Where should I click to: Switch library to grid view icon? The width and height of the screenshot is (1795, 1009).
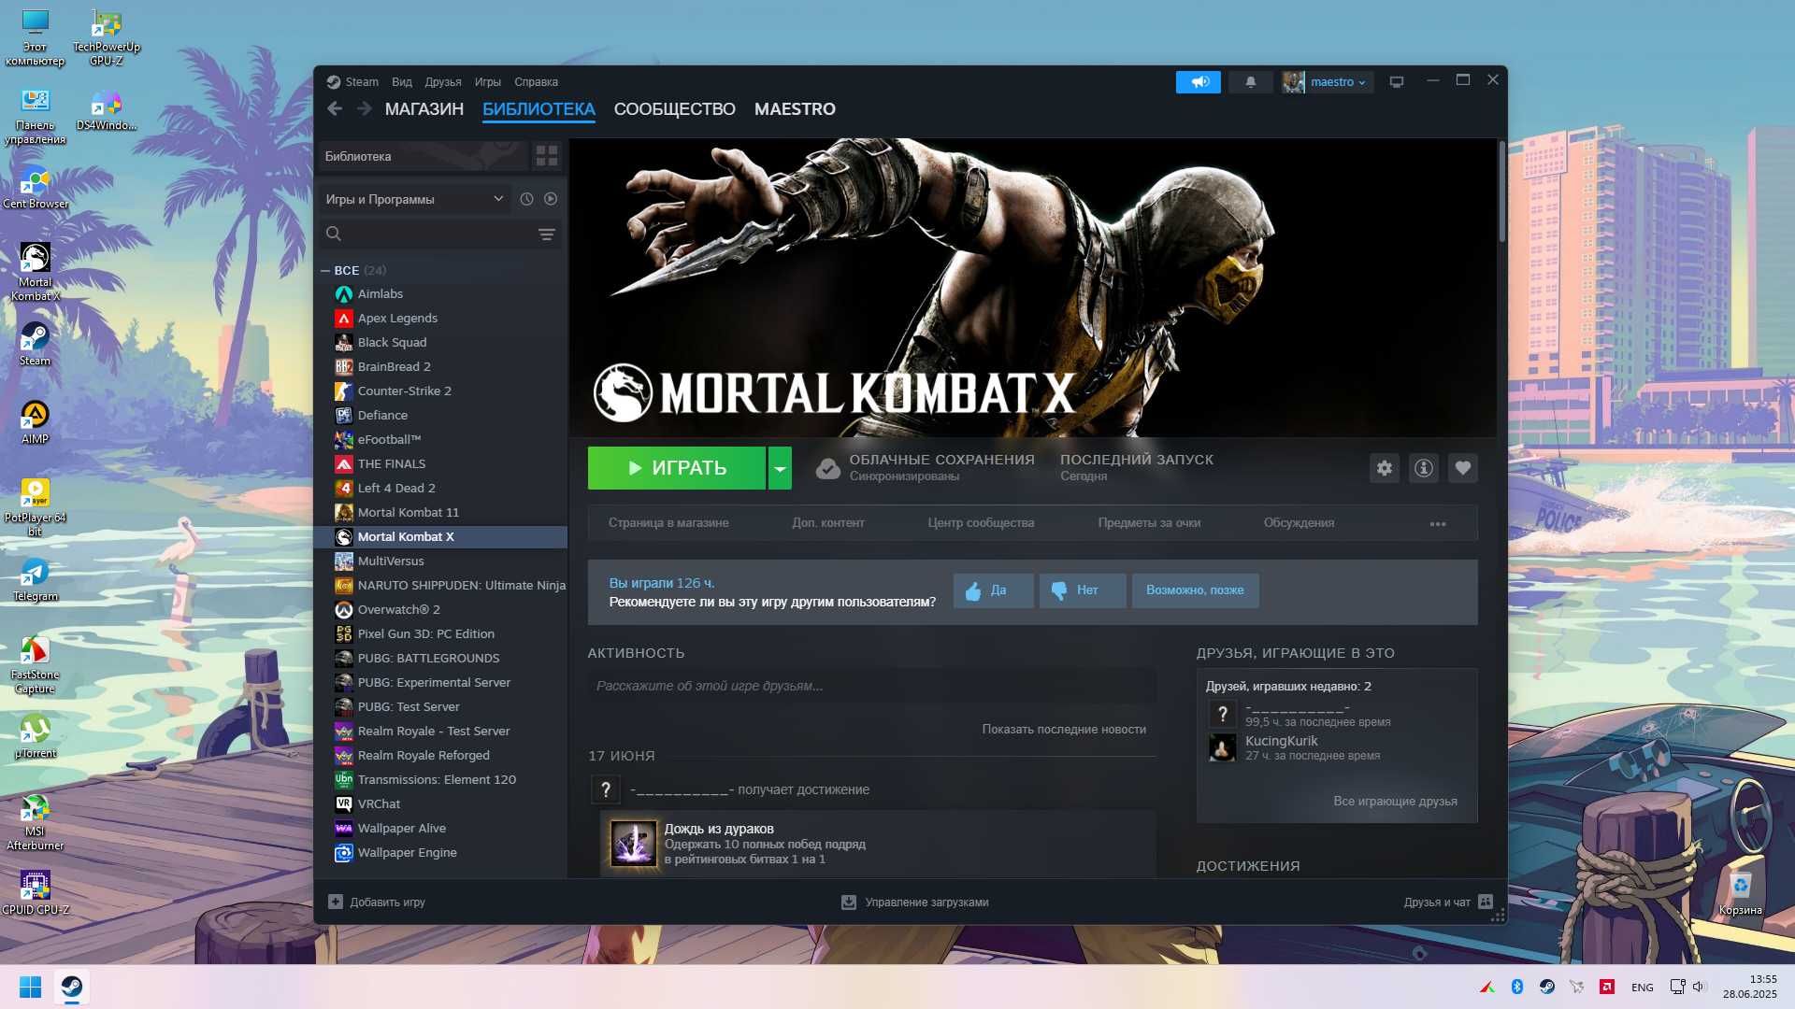[x=547, y=156]
